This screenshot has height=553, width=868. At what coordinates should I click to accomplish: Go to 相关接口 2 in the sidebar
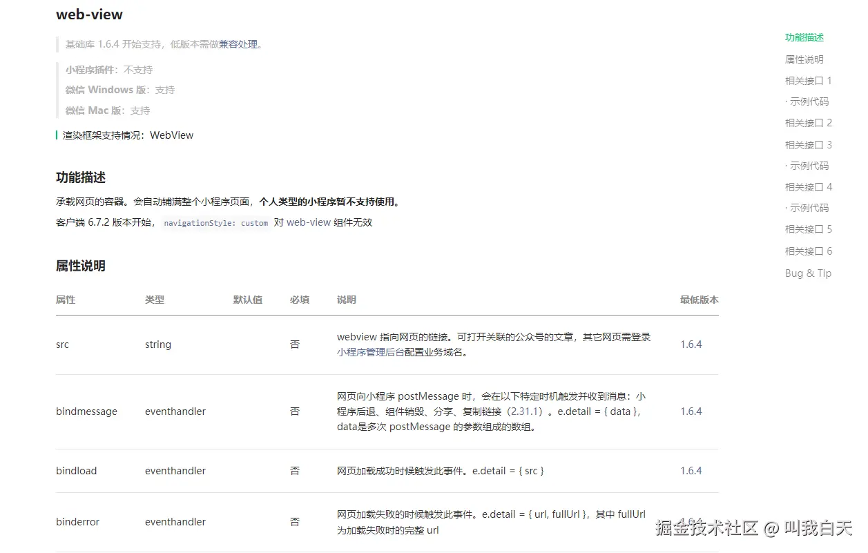[809, 123]
